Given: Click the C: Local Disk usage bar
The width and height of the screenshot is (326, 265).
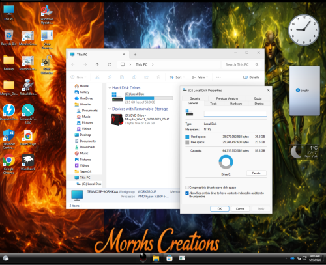Looking at the screenshot, I should click(149, 98).
